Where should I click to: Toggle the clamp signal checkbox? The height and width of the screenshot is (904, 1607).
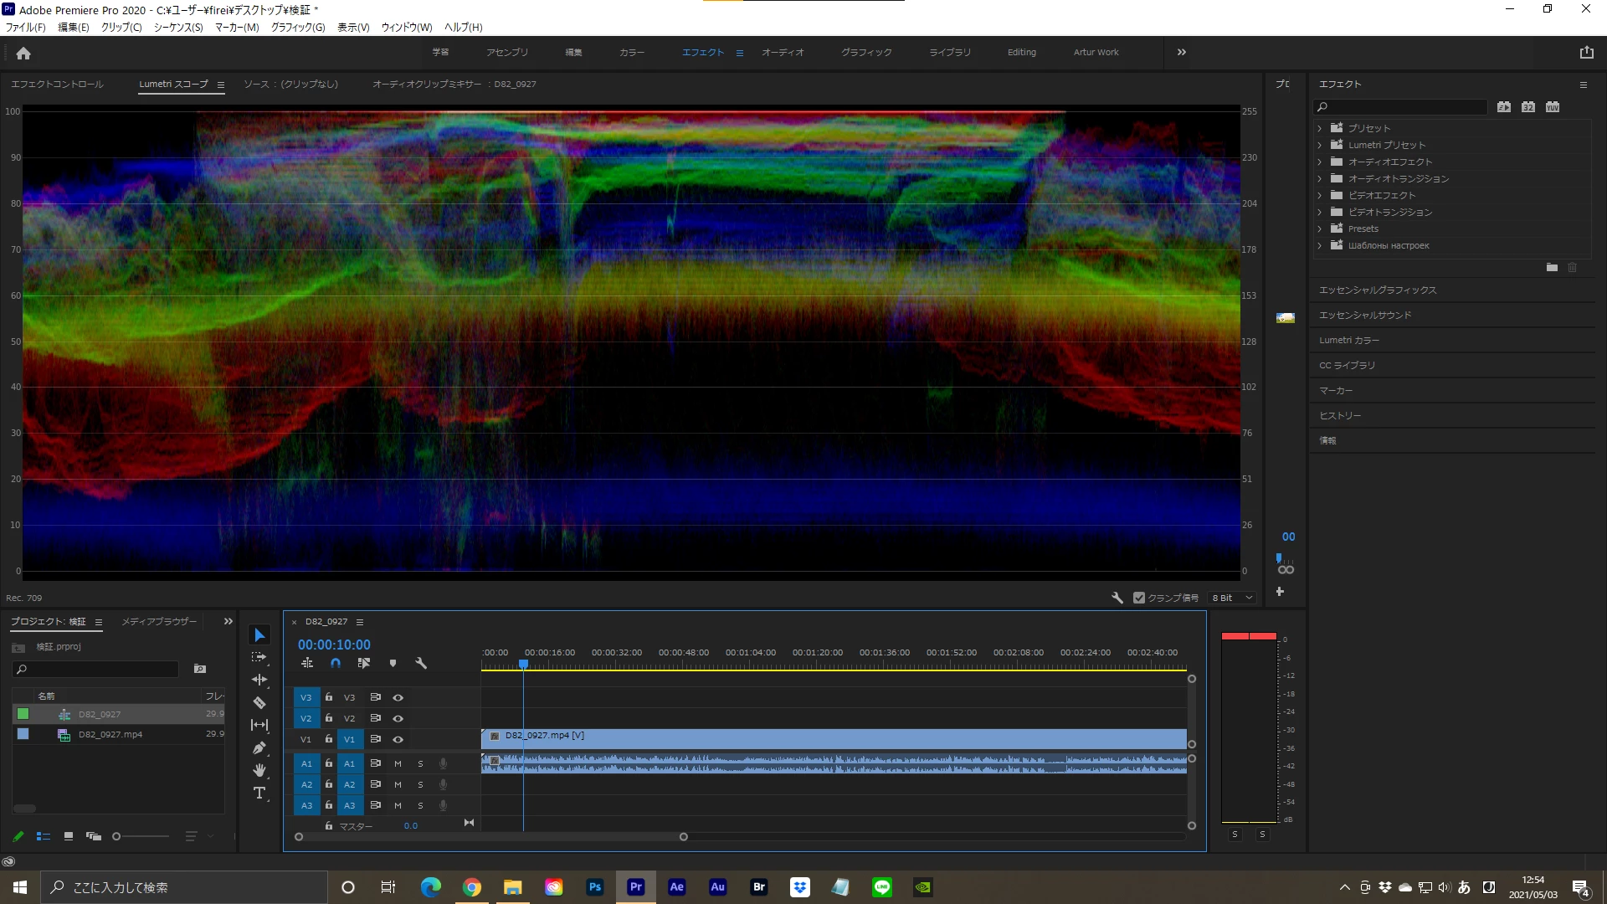pyautogui.click(x=1139, y=598)
